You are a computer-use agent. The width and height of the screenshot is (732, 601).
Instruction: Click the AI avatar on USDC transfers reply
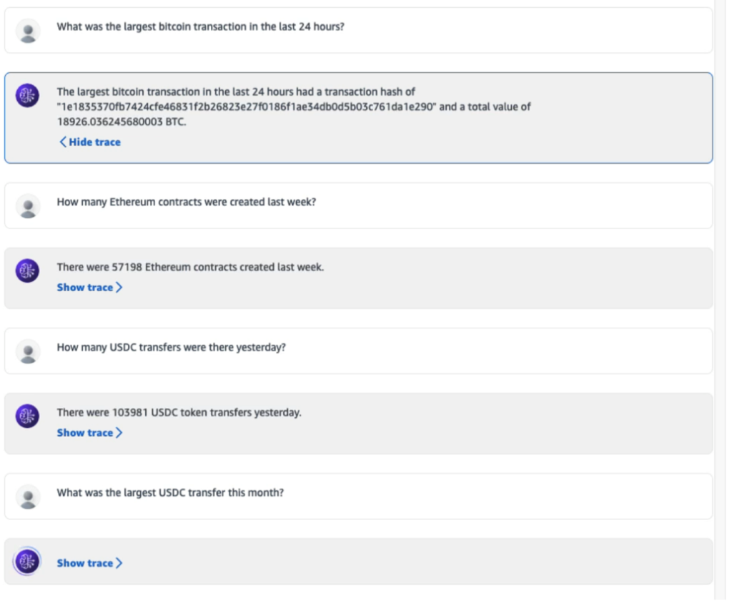[x=27, y=417]
